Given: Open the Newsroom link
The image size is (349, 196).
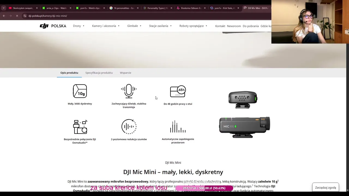Looking at the screenshot, I should (234, 26).
